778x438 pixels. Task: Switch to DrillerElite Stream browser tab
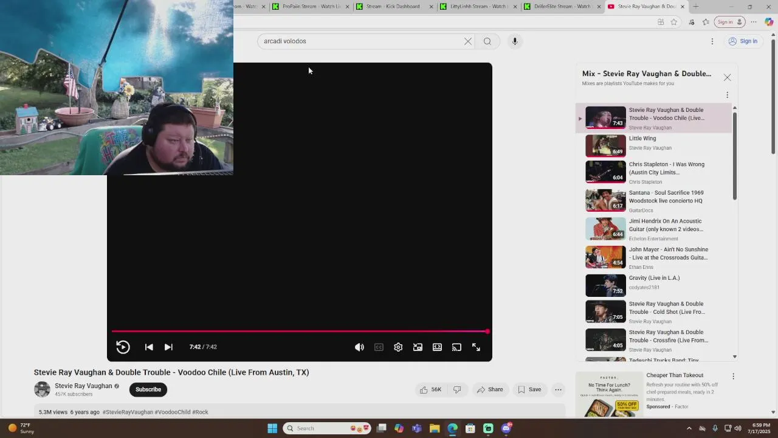(x=562, y=7)
